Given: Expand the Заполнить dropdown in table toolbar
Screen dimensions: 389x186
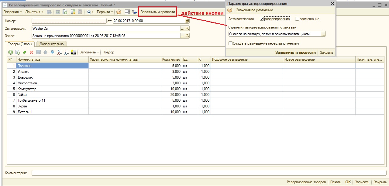Looking at the screenshot, I should pos(89,52).
